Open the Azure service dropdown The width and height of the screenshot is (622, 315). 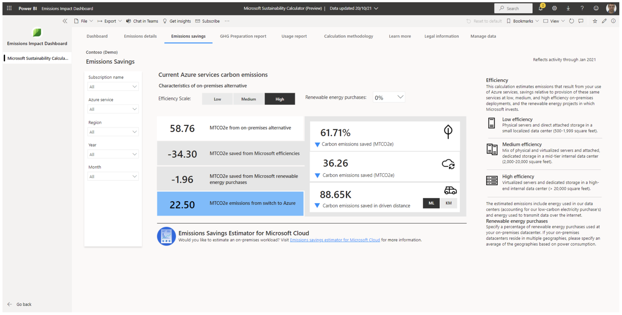tap(113, 109)
